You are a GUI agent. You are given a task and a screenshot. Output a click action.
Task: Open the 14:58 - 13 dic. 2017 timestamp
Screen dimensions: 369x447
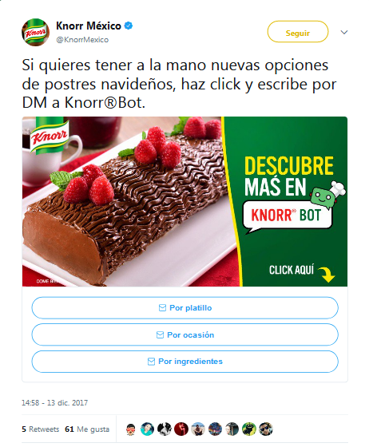[55, 402]
